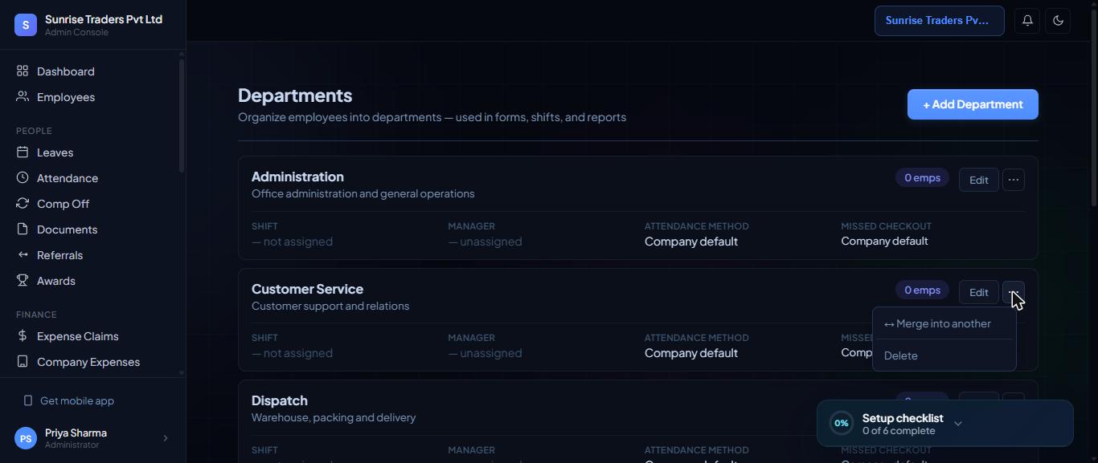Click the Company Expenses receipt icon
This screenshot has height=463, width=1098.
[x=23, y=362]
